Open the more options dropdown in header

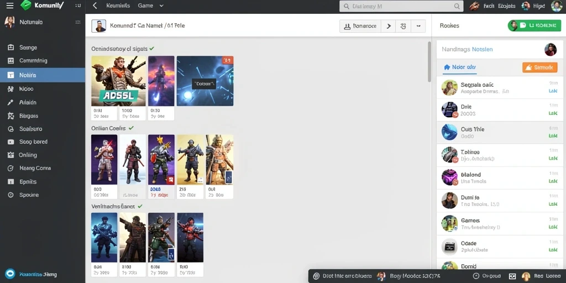click(x=418, y=26)
